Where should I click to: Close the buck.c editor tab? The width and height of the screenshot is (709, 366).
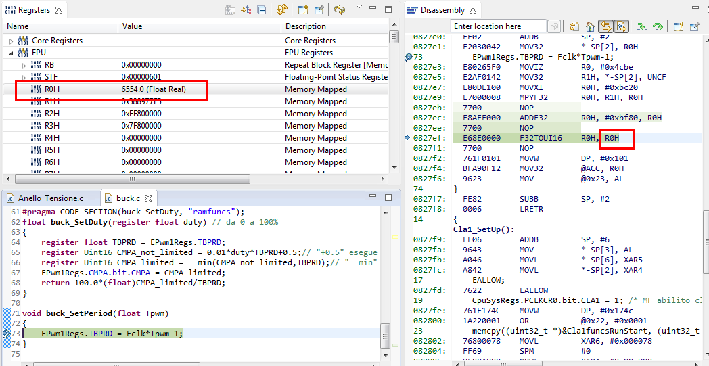tap(148, 198)
